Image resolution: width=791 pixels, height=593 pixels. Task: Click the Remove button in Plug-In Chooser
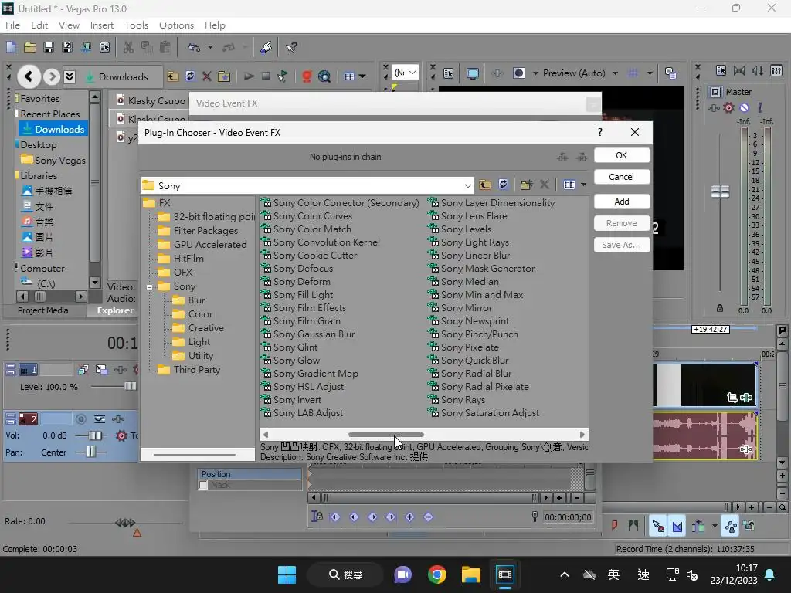coord(622,223)
